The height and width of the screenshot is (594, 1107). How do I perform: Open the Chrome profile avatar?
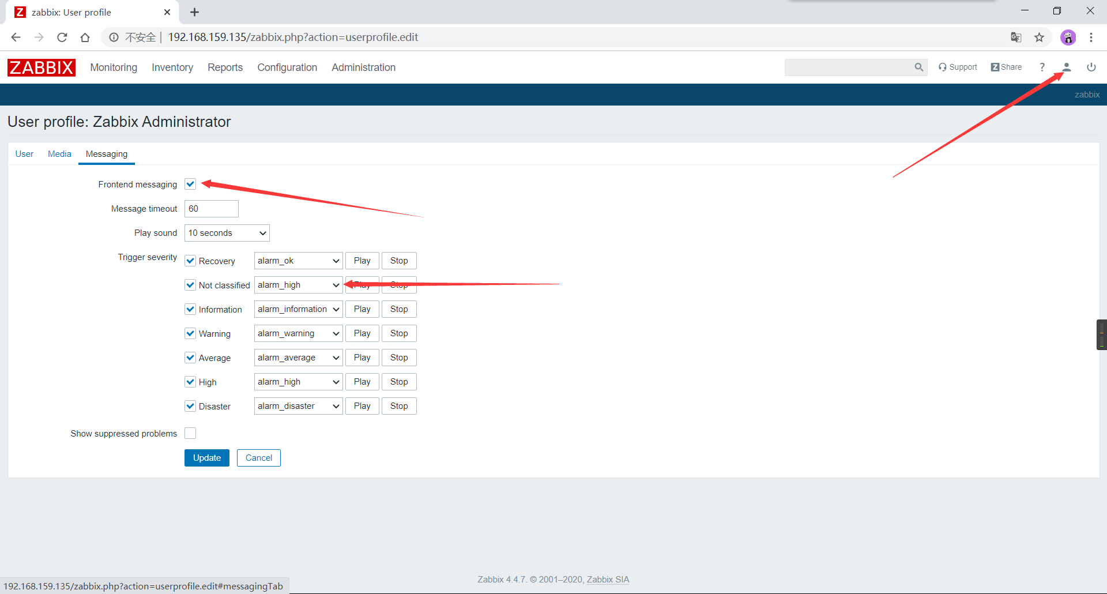click(x=1068, y=37)
